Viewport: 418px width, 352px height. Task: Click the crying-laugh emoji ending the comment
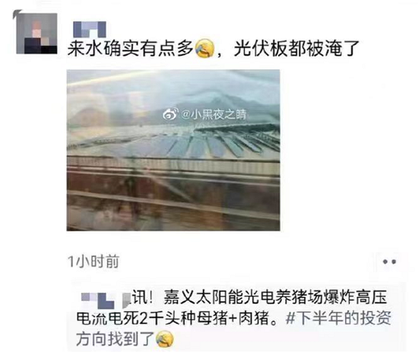(165, 338)
